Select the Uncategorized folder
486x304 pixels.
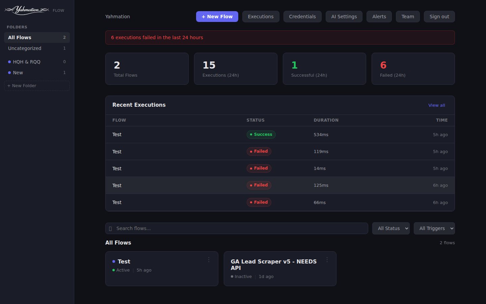click(25, 48)
